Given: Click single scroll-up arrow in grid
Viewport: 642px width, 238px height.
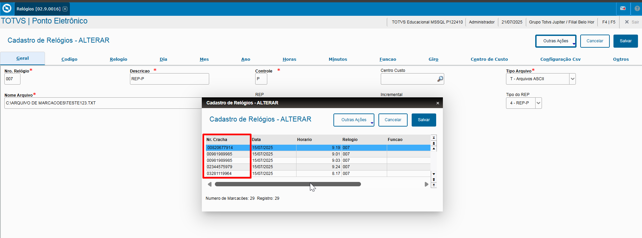Looking at the screenshot, I should [434, 148].
